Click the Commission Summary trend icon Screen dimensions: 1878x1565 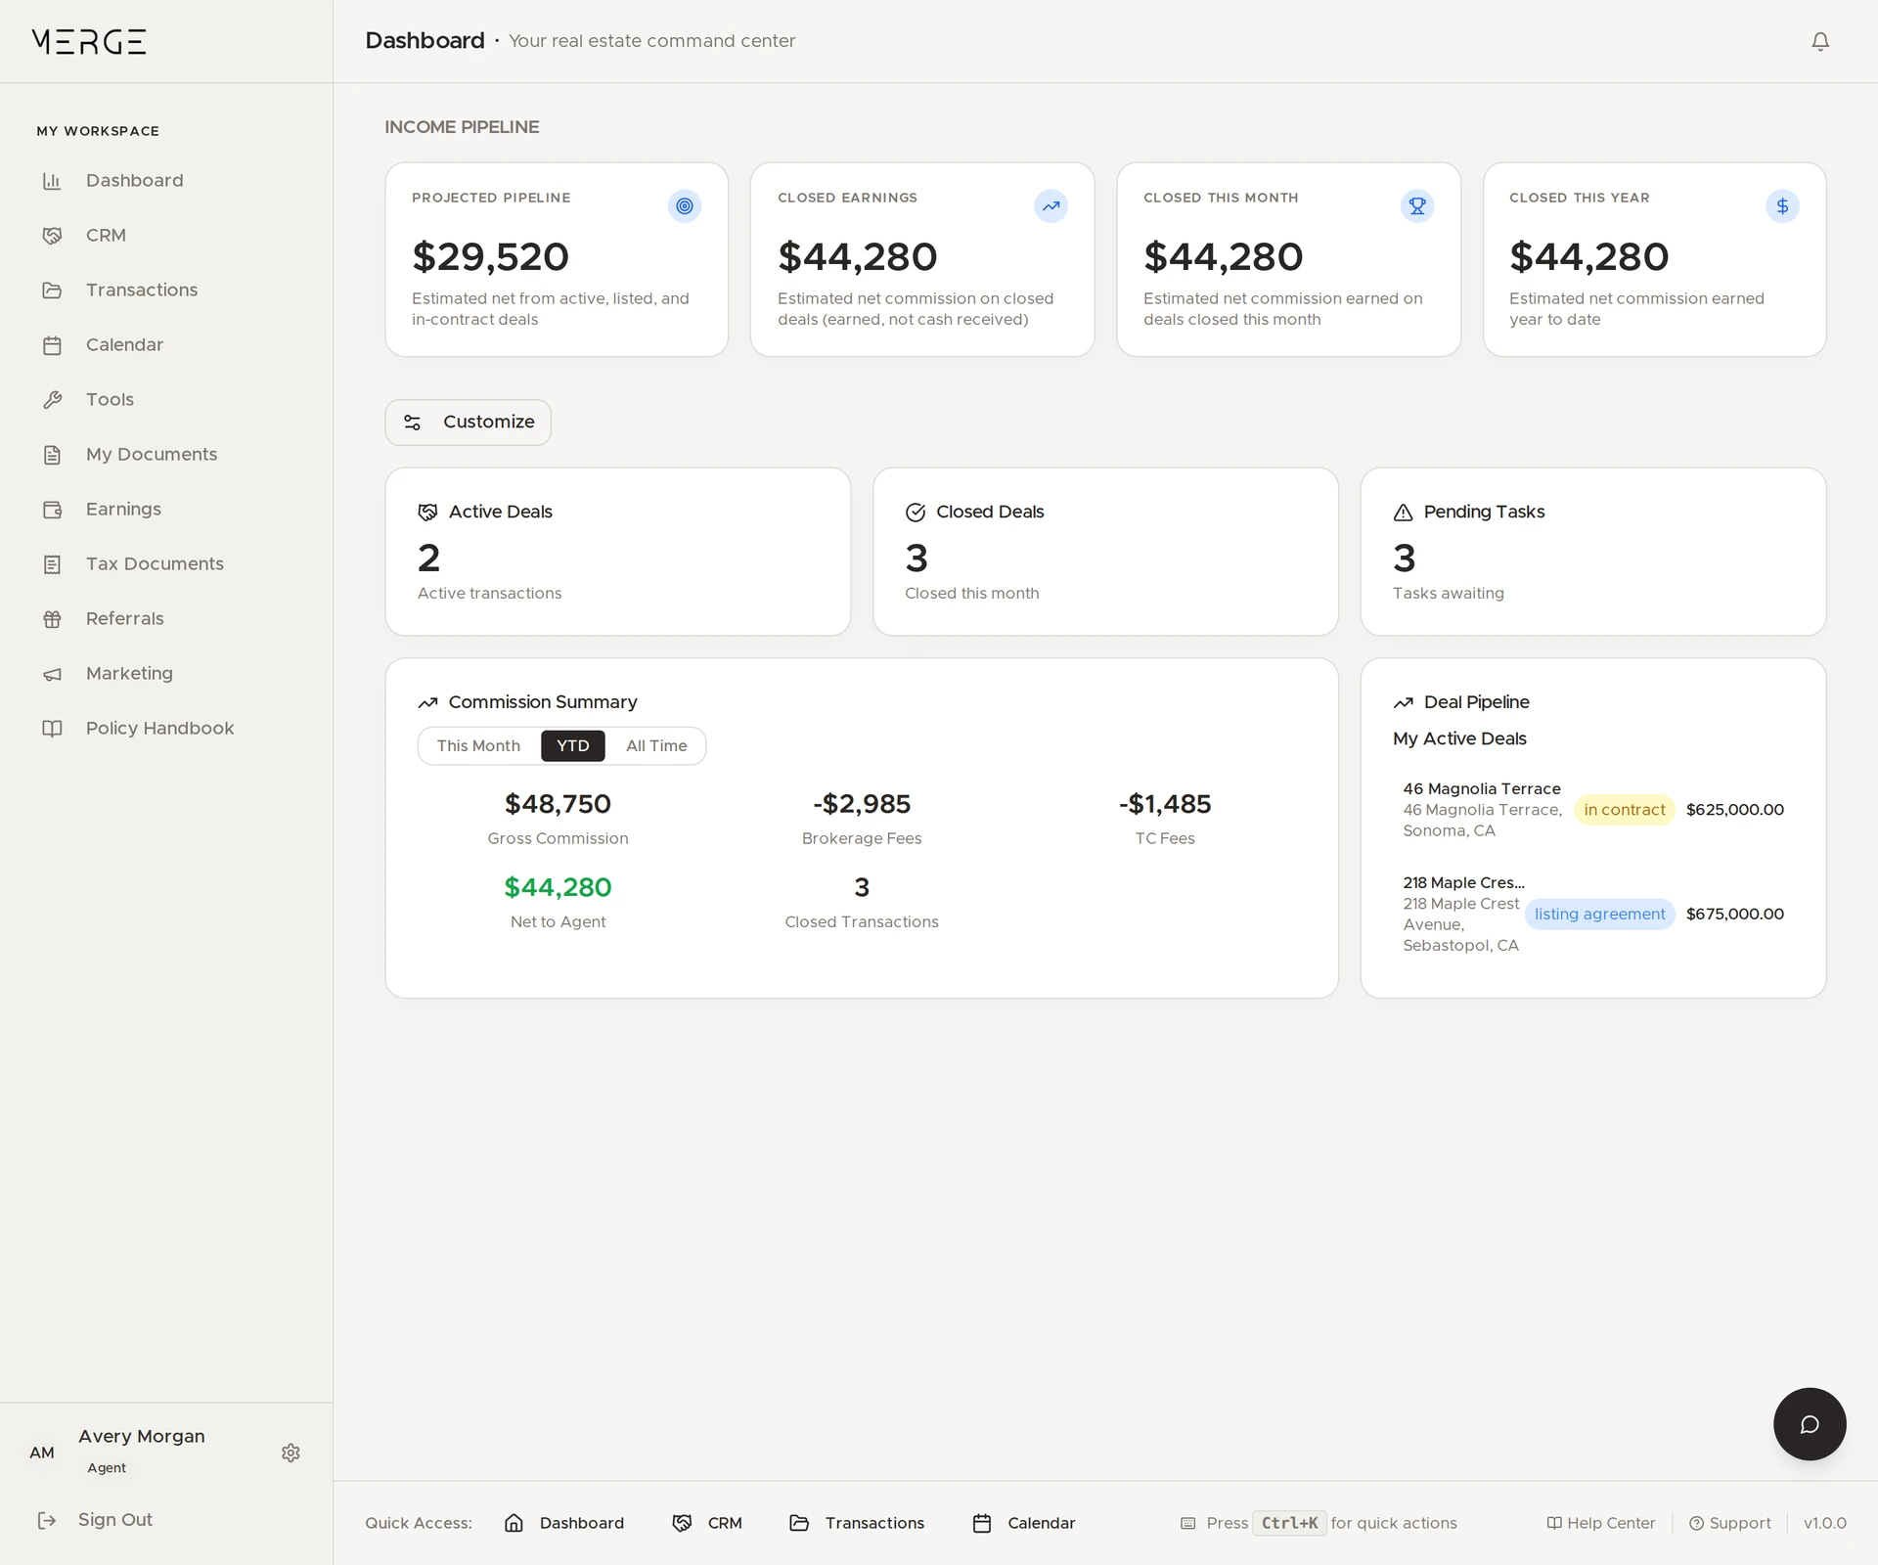[427, 702]
